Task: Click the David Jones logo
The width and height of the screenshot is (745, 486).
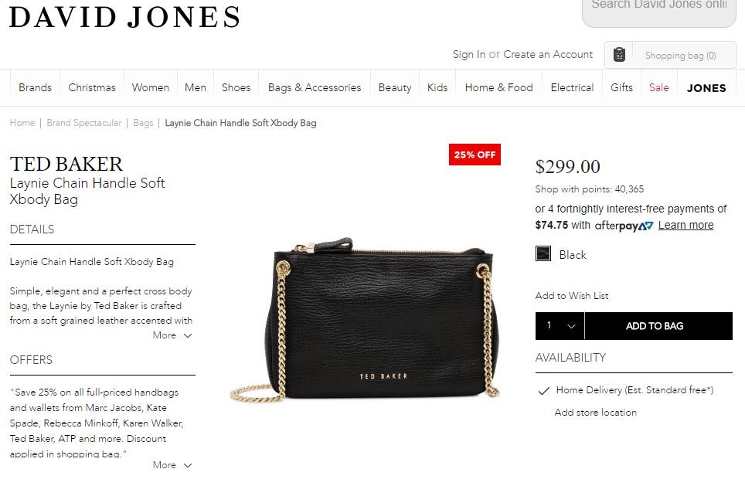Action: coord(124,17)
